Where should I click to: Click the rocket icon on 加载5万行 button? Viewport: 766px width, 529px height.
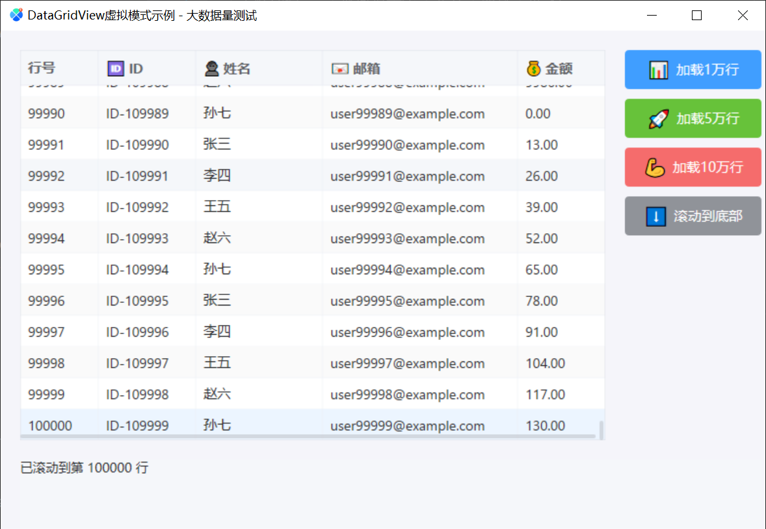(659, 118)
